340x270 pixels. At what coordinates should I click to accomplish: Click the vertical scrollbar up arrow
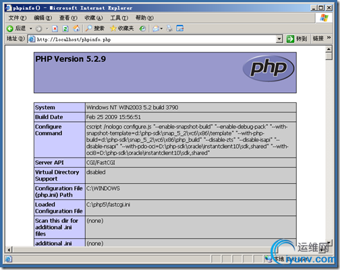coord(329,49)
